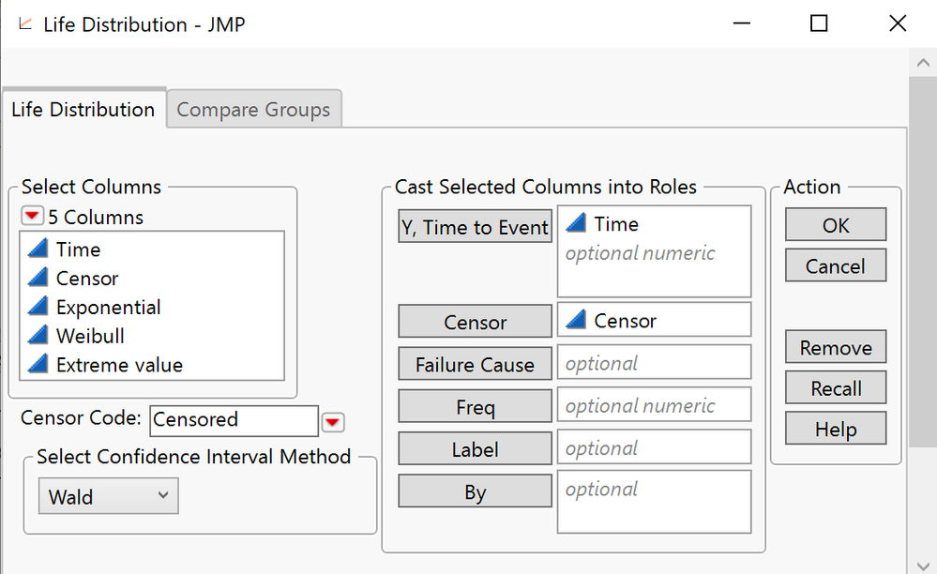This screenshot has width=937, height=574.
Task: Click the By role button
Action: click(x=474, y=490)
